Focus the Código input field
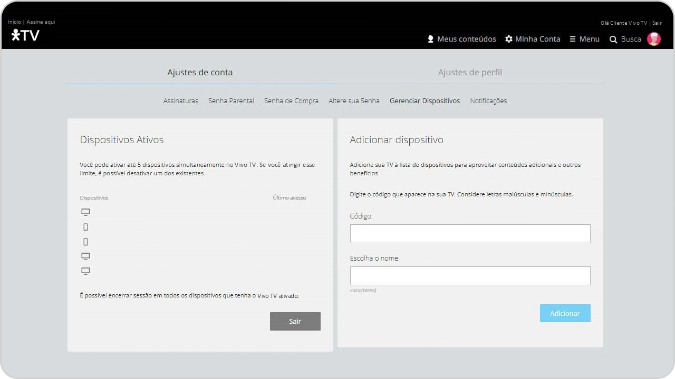Screen dimensions: 675x379 (x=470, y=234)
